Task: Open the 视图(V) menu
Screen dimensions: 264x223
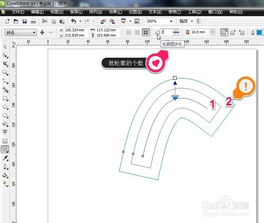Action: 57,12
